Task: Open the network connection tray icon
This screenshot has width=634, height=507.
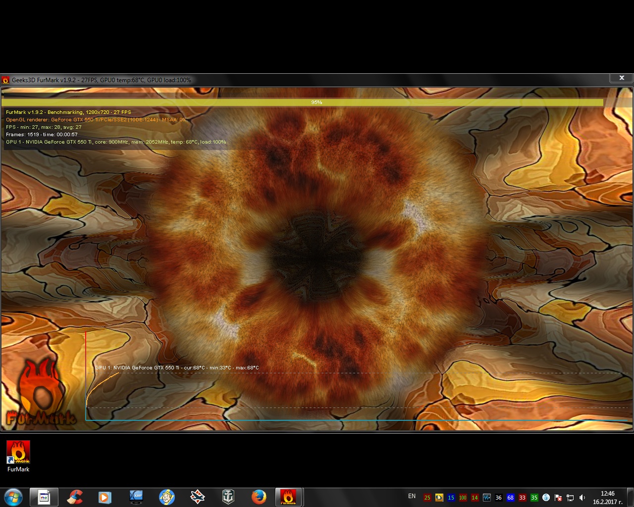Action: point(570,498)
